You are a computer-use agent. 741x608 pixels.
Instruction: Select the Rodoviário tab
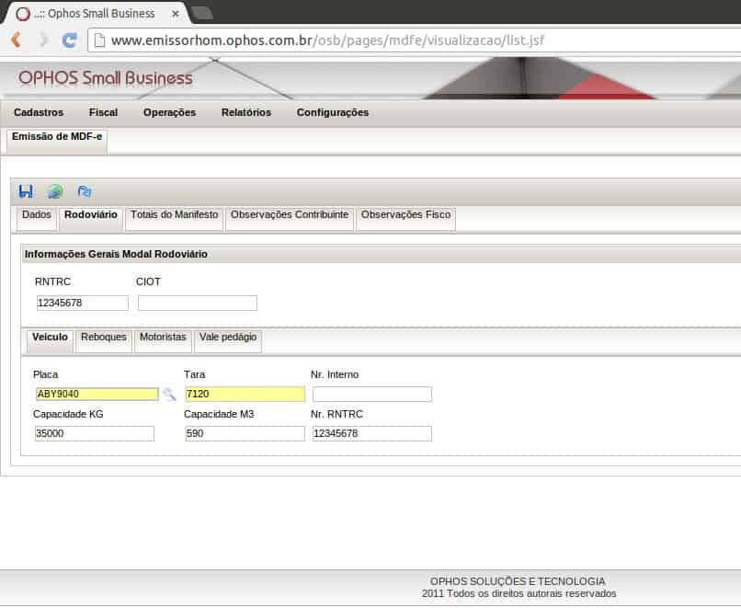[x=91, y=218]
